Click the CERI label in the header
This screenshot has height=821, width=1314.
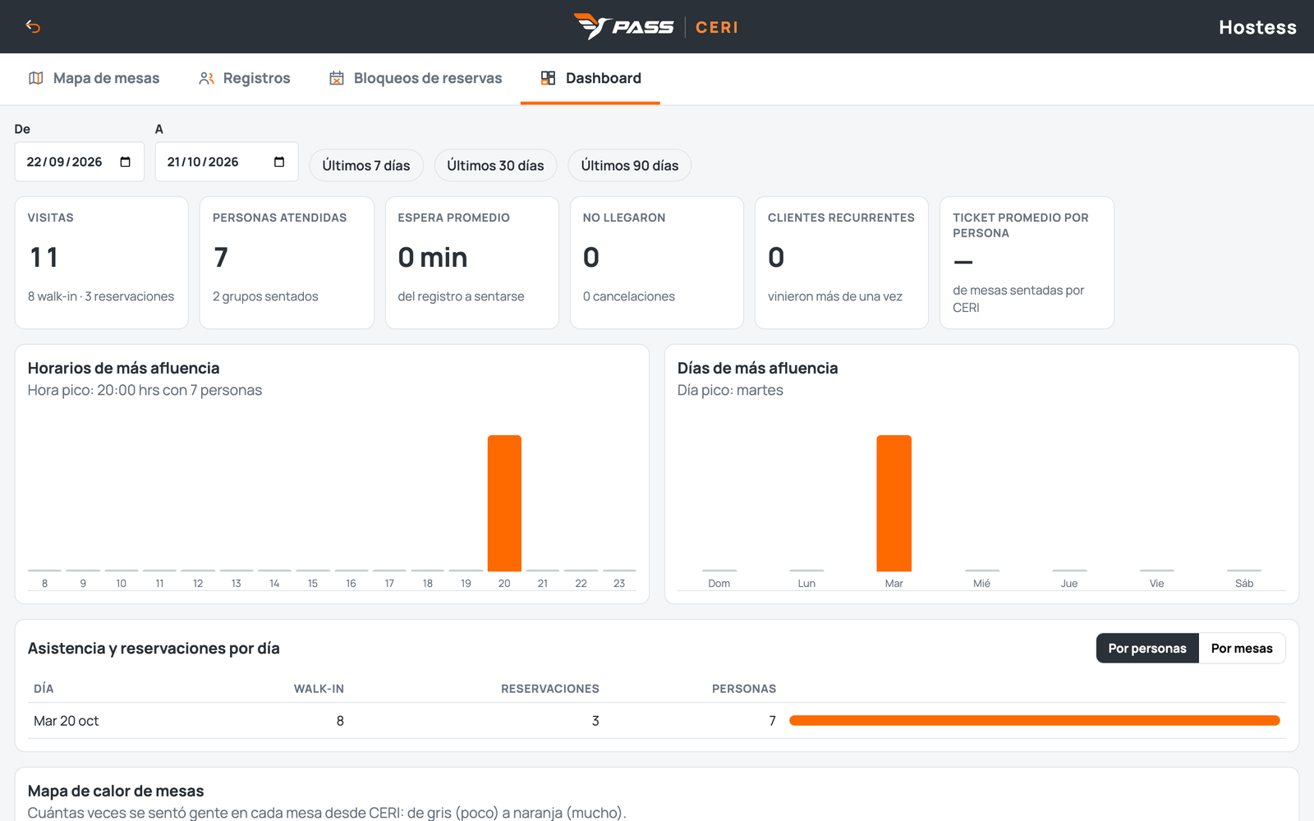tap(717, 27)
